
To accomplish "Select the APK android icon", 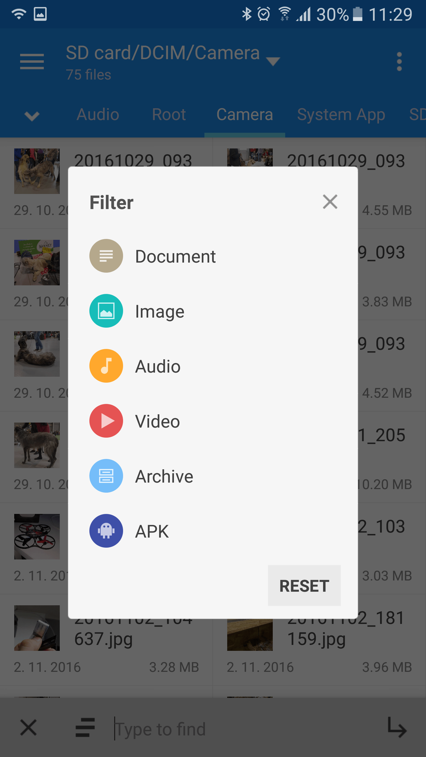I will [x=106, y=531].
